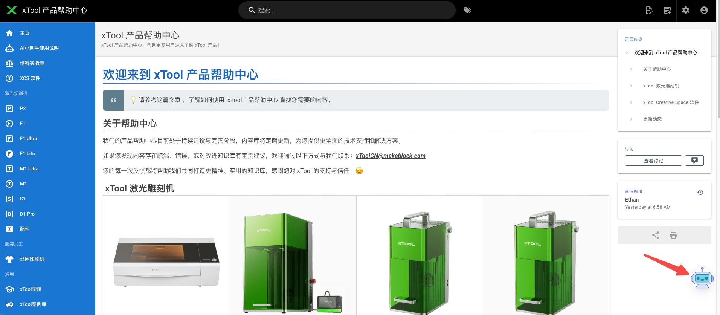Click the icon beside xTool案例库
The image size is (720, 315).
coord(9,304)
